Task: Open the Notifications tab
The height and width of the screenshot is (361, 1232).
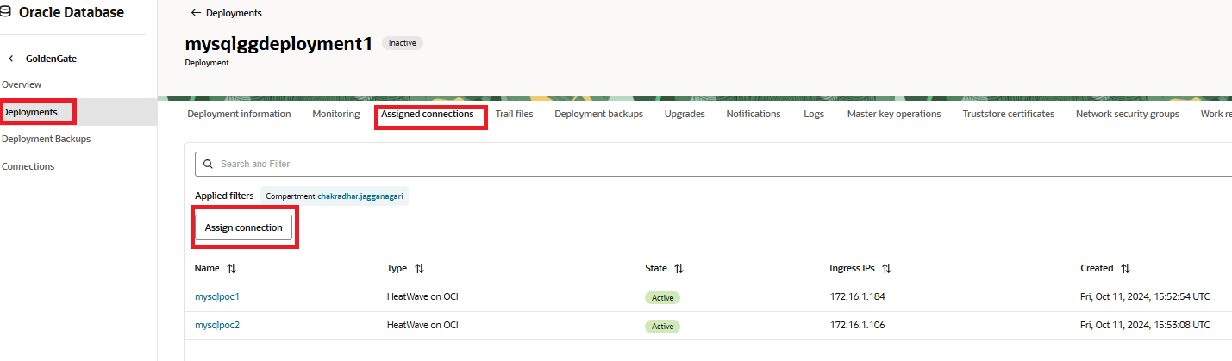Action: (753, 114)
